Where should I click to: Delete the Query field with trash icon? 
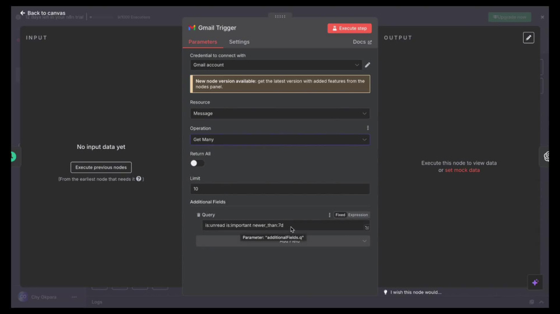(199, 215)
